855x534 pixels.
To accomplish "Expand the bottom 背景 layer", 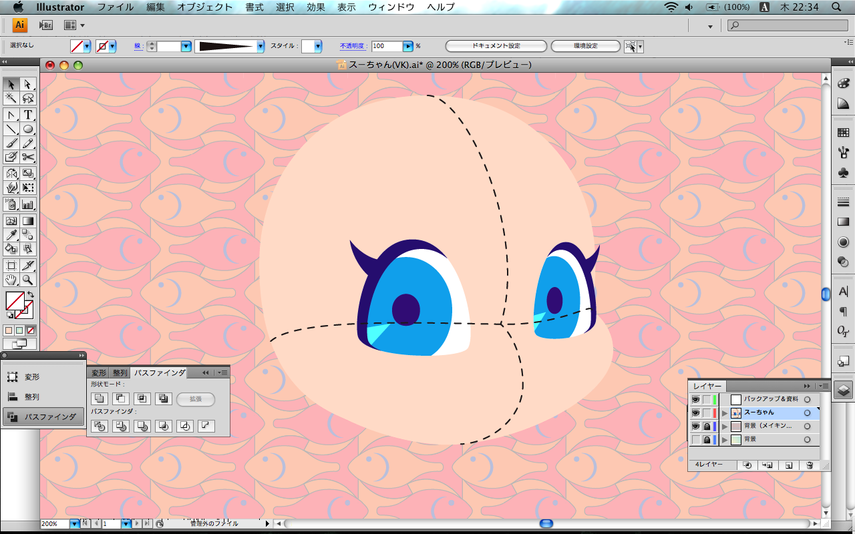I will coord(725,439).
